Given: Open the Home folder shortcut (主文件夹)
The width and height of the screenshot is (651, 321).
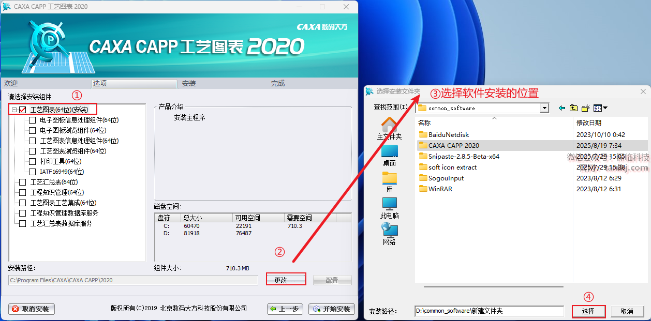Looking at the screenshot, I should (x=389, y=129).
